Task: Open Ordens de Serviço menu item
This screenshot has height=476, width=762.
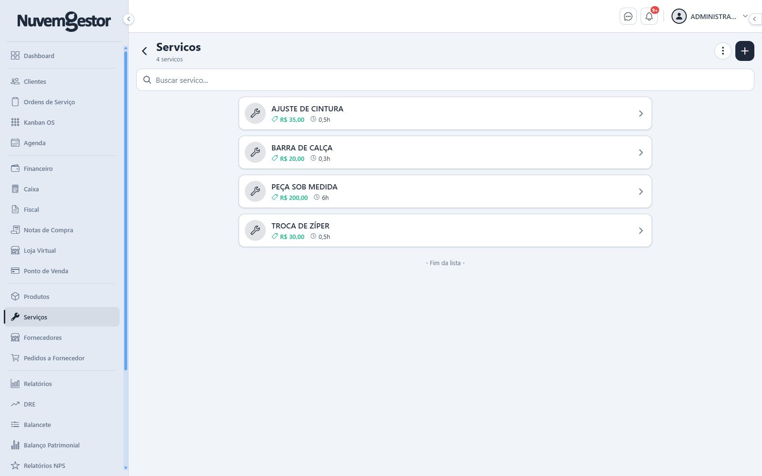Action: click(62, 102)
